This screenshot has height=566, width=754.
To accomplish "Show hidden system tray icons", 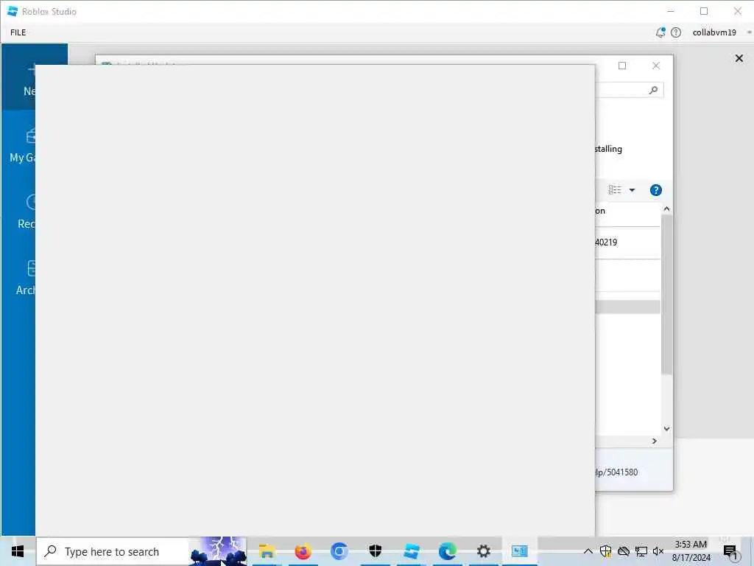I will point(588,551).
